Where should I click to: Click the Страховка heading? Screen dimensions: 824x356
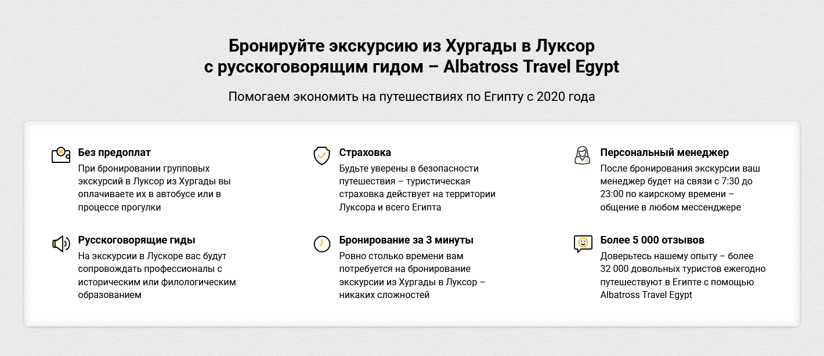click(365, 152)
